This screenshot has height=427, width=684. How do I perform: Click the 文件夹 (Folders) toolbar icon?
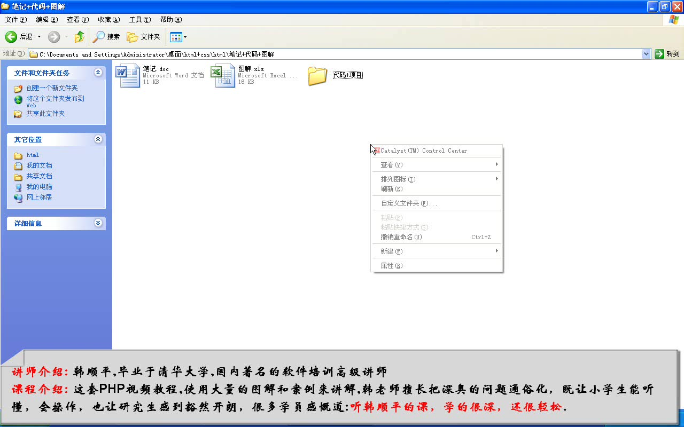pyautogui.click(x=141, y=36)
